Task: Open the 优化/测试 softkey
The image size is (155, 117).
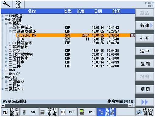Action: (145, 112)
